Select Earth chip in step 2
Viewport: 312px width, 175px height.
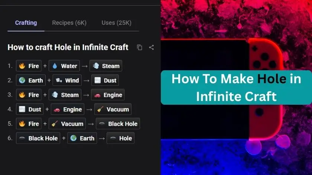[31, 80]
